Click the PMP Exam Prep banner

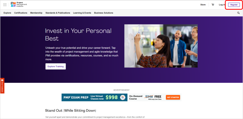pos(121,97)
